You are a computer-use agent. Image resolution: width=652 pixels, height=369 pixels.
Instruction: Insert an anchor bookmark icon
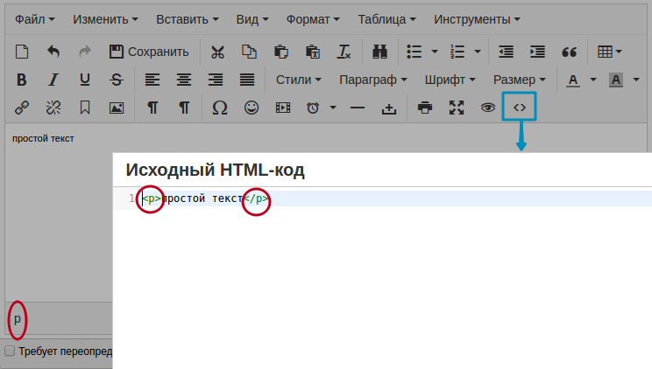85,108
